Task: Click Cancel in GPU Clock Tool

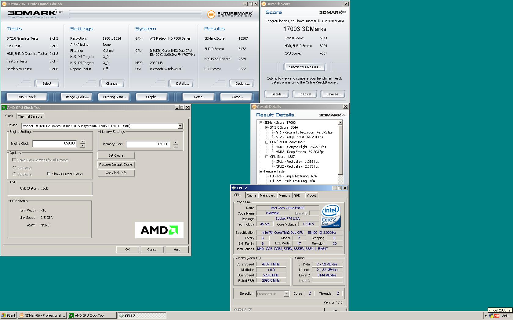Action: tap(152, 250)
